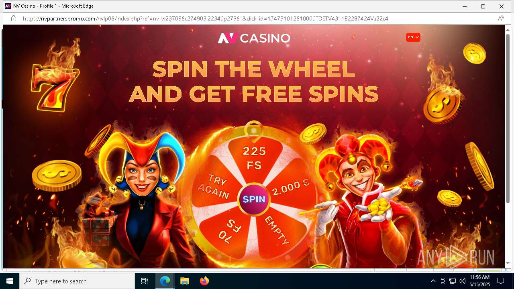Select the 2.000 € wheel segment
This screenshot has width=514, height=289.
(x=291, y=187)
